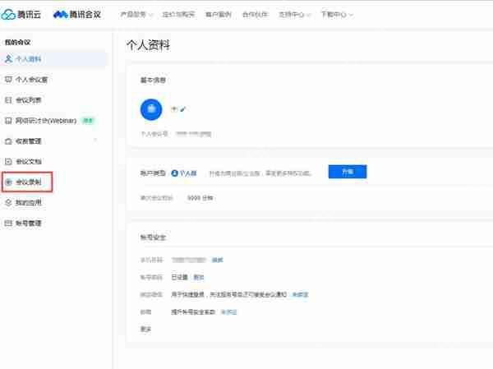Open 会议列表 from the sidebar

[x=23, y=100]
